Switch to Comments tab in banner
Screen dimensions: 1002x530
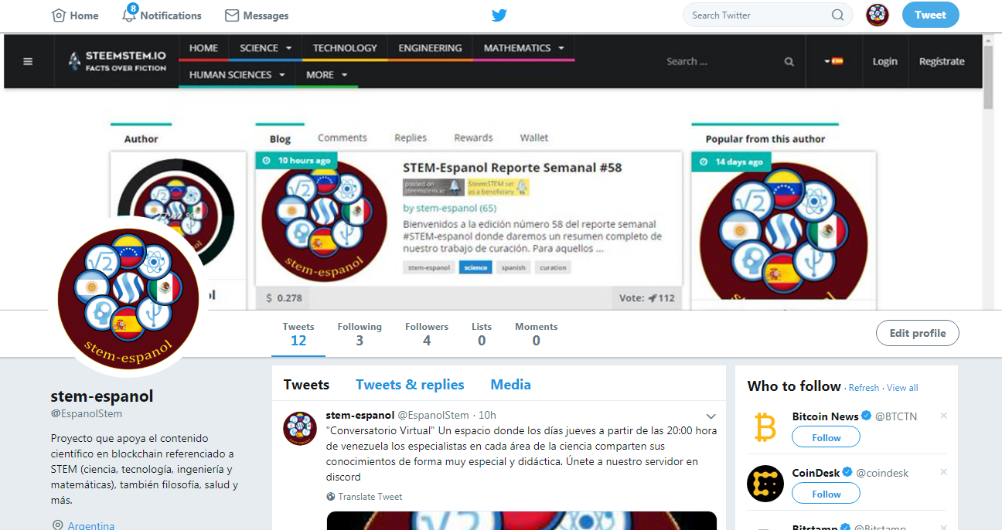click(x=342, y=138)
